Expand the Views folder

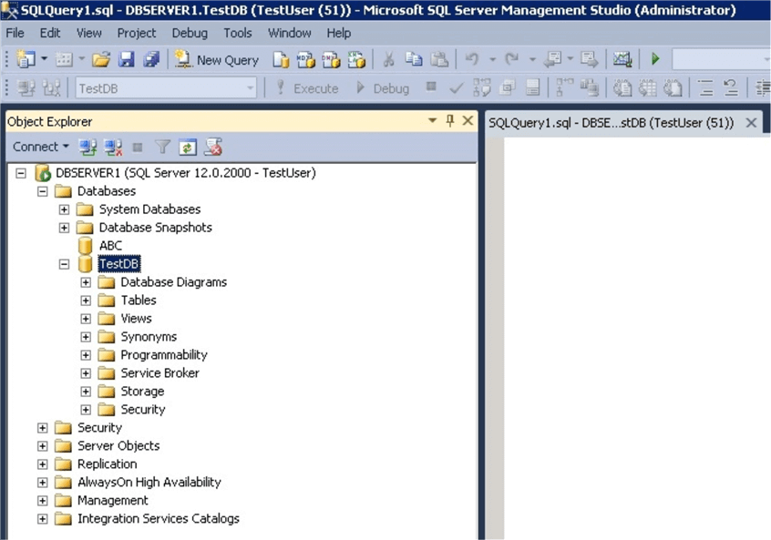[x=86, y=319]
